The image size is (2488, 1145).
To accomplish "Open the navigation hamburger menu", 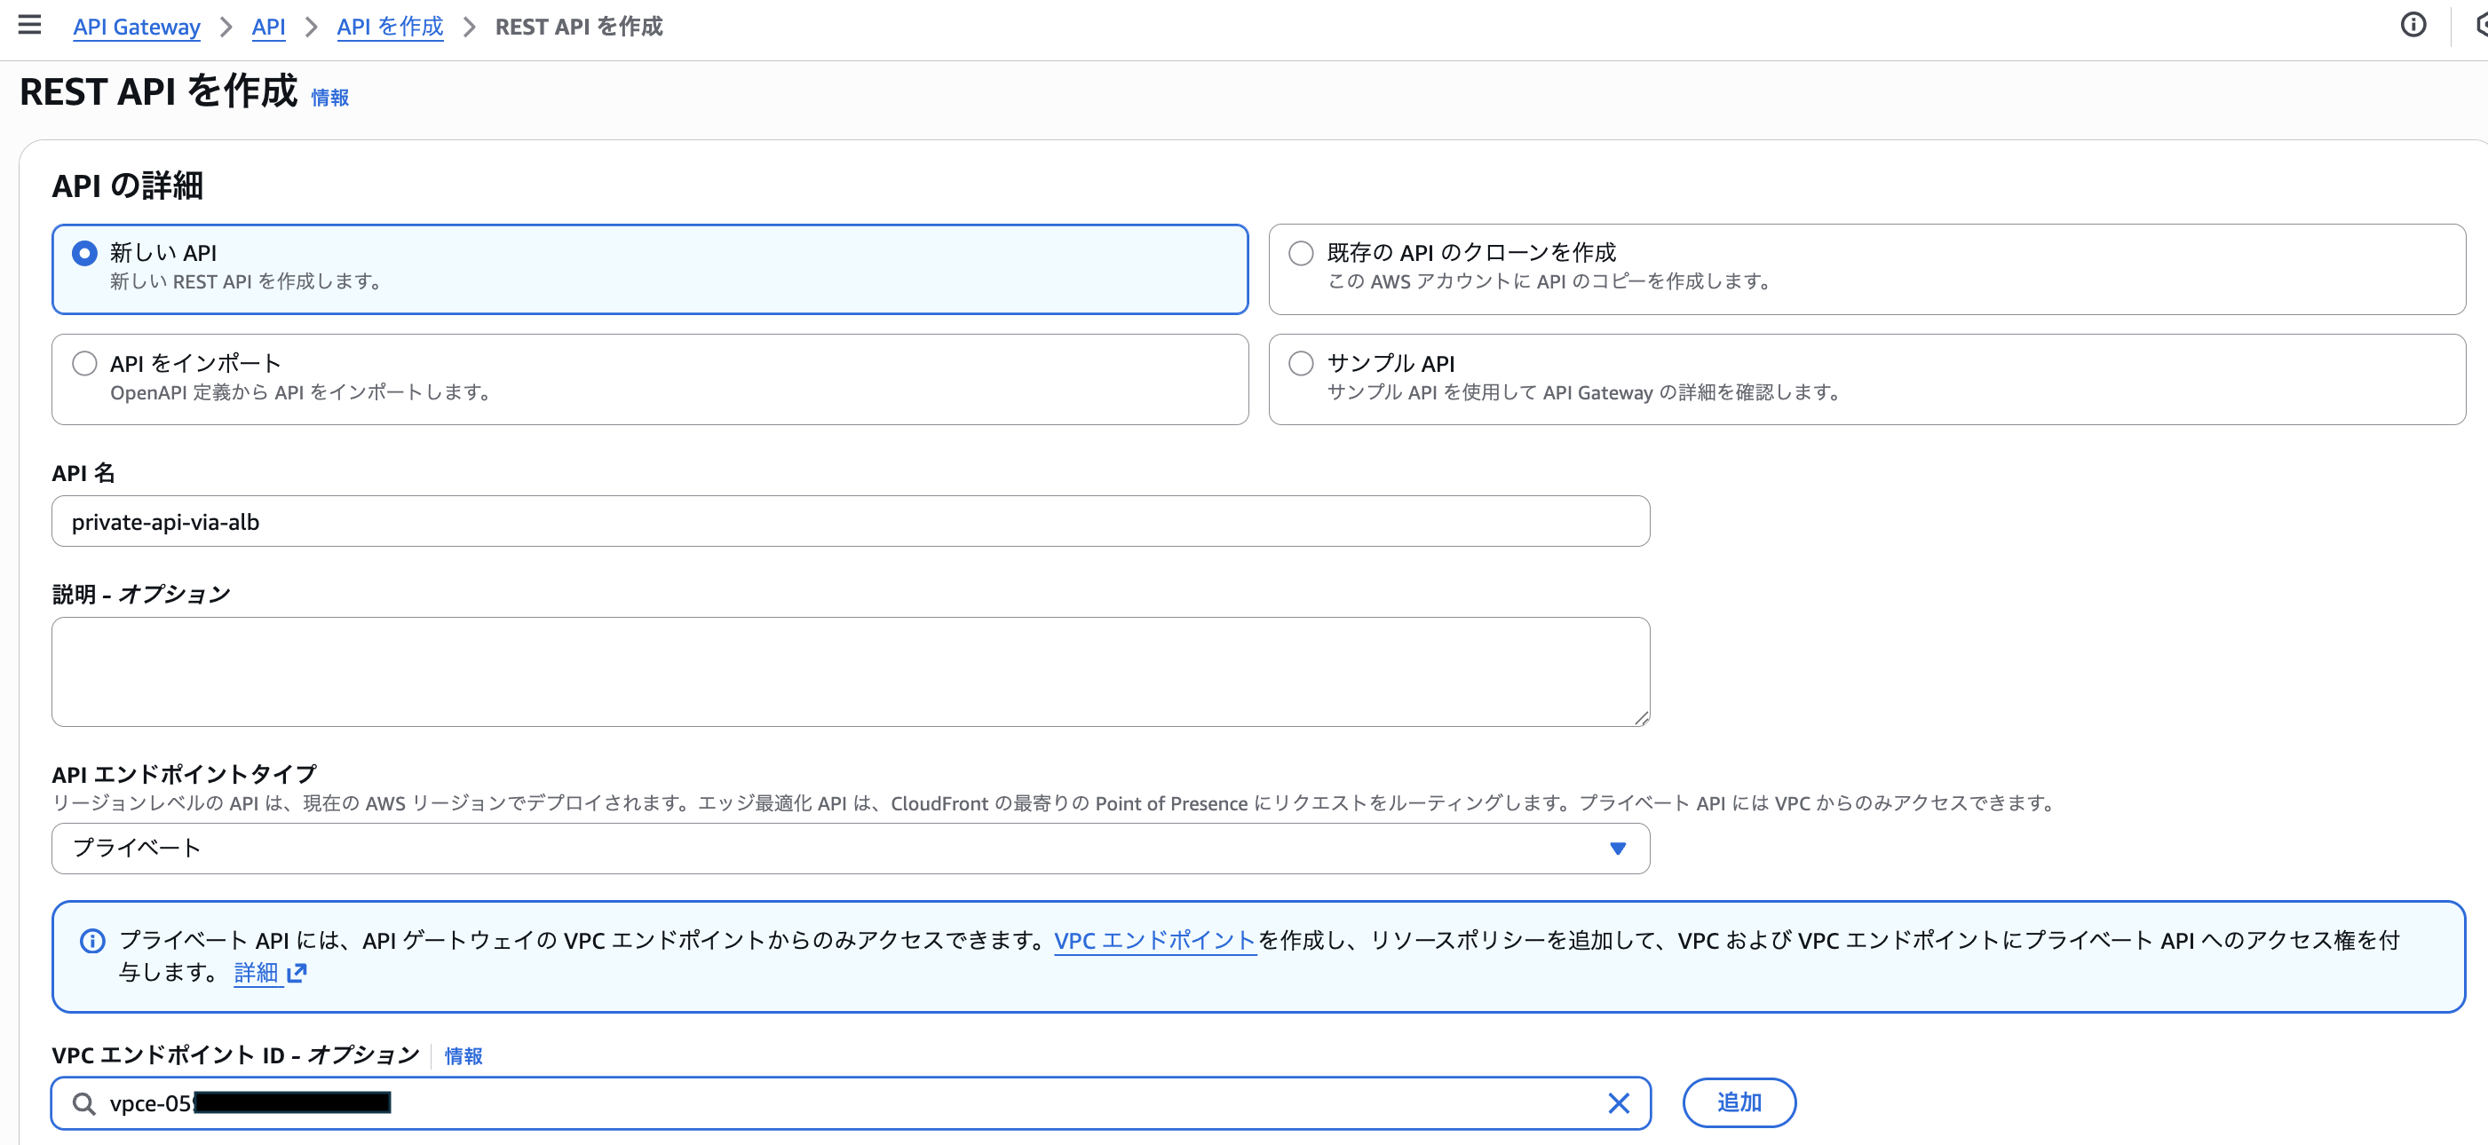I will tap(30, 25).
